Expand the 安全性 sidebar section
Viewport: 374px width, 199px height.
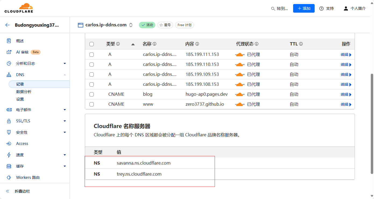(x=65, y=132)
